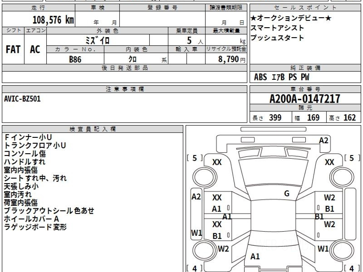Click the ABS エアB PS PW equipment line
Image resolution: width=363 pixels, height=272 pixels.
pyautogui.click(x=282, y=77)
